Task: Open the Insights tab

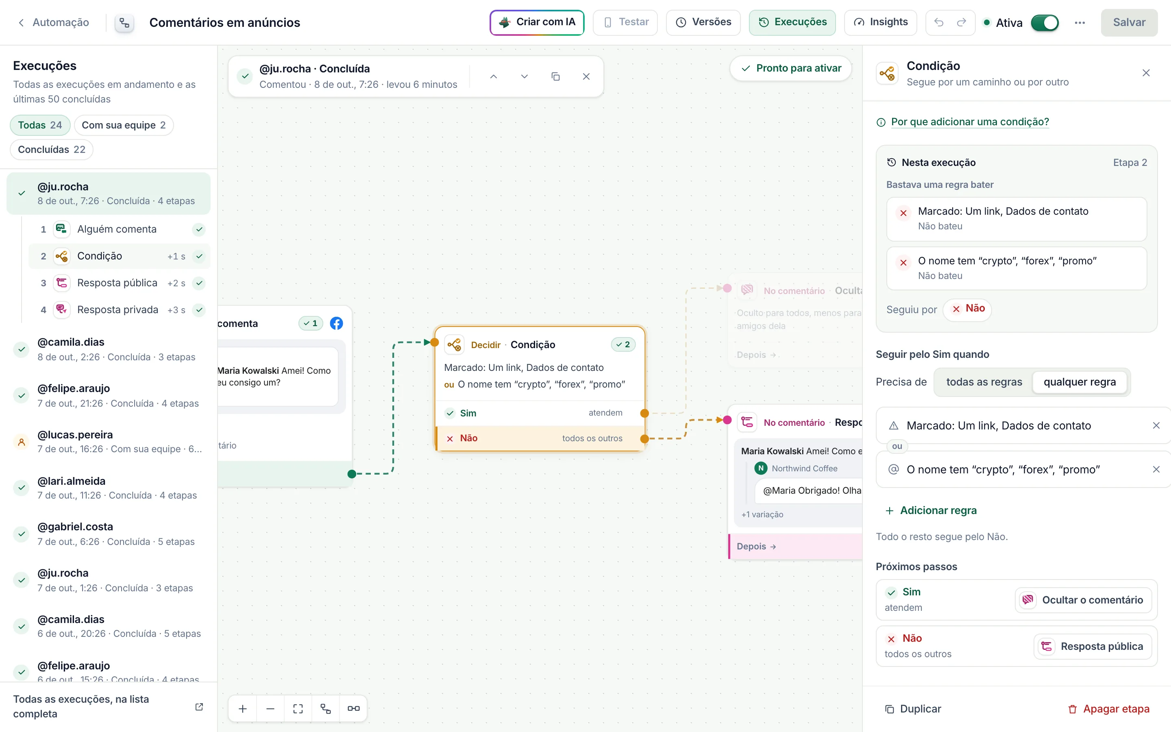Action: click(880, 22)
